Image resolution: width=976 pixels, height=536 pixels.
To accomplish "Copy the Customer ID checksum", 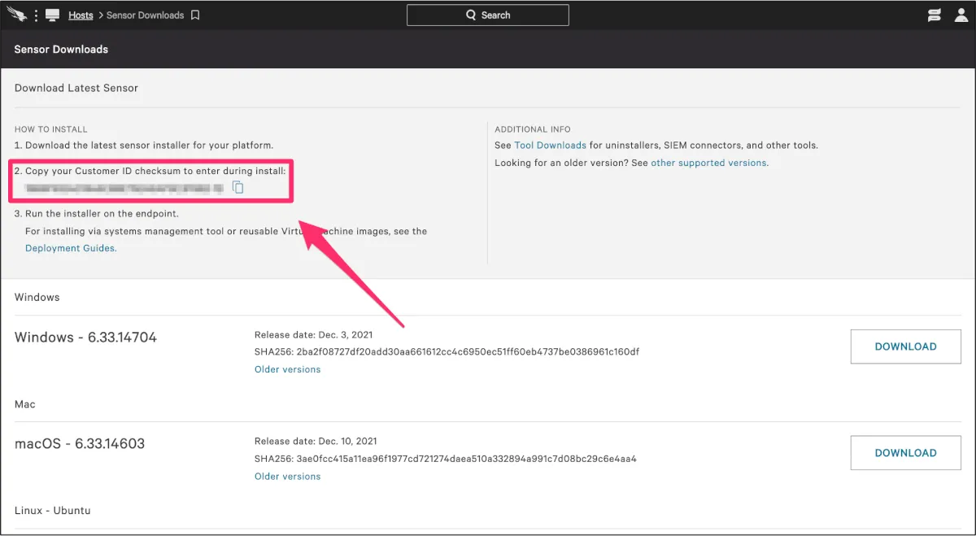I will click(x=238, y=188).
